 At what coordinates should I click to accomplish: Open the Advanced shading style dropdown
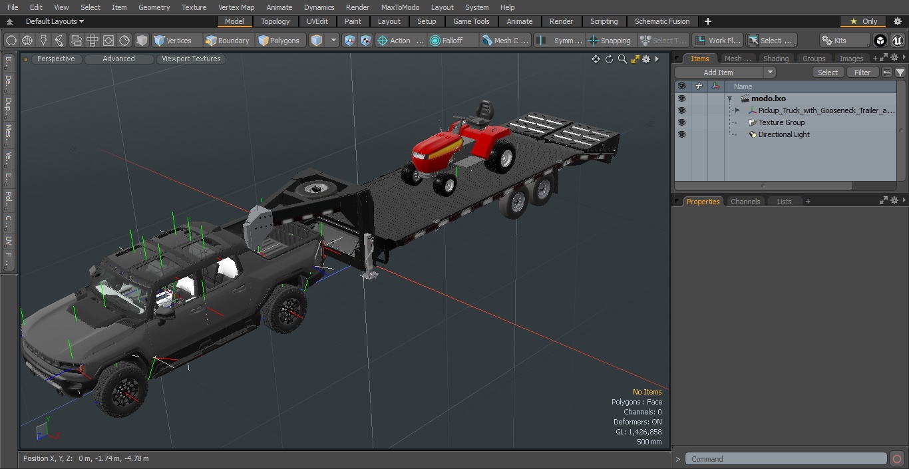(x=118, y=59)
